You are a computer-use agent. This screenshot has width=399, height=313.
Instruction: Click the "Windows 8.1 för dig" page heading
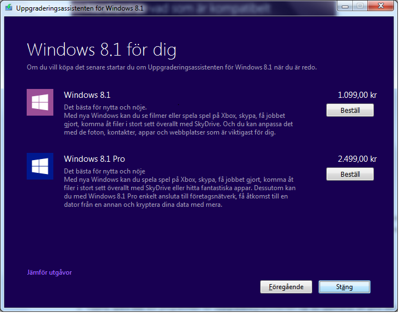pyautogui.click(x=102, y=50)
